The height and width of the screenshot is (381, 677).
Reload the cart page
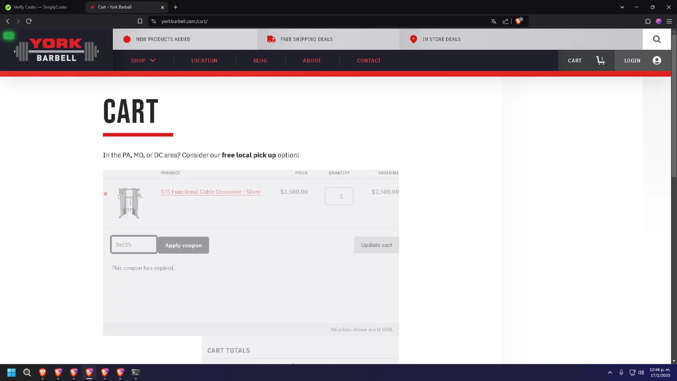coord(29,21)
